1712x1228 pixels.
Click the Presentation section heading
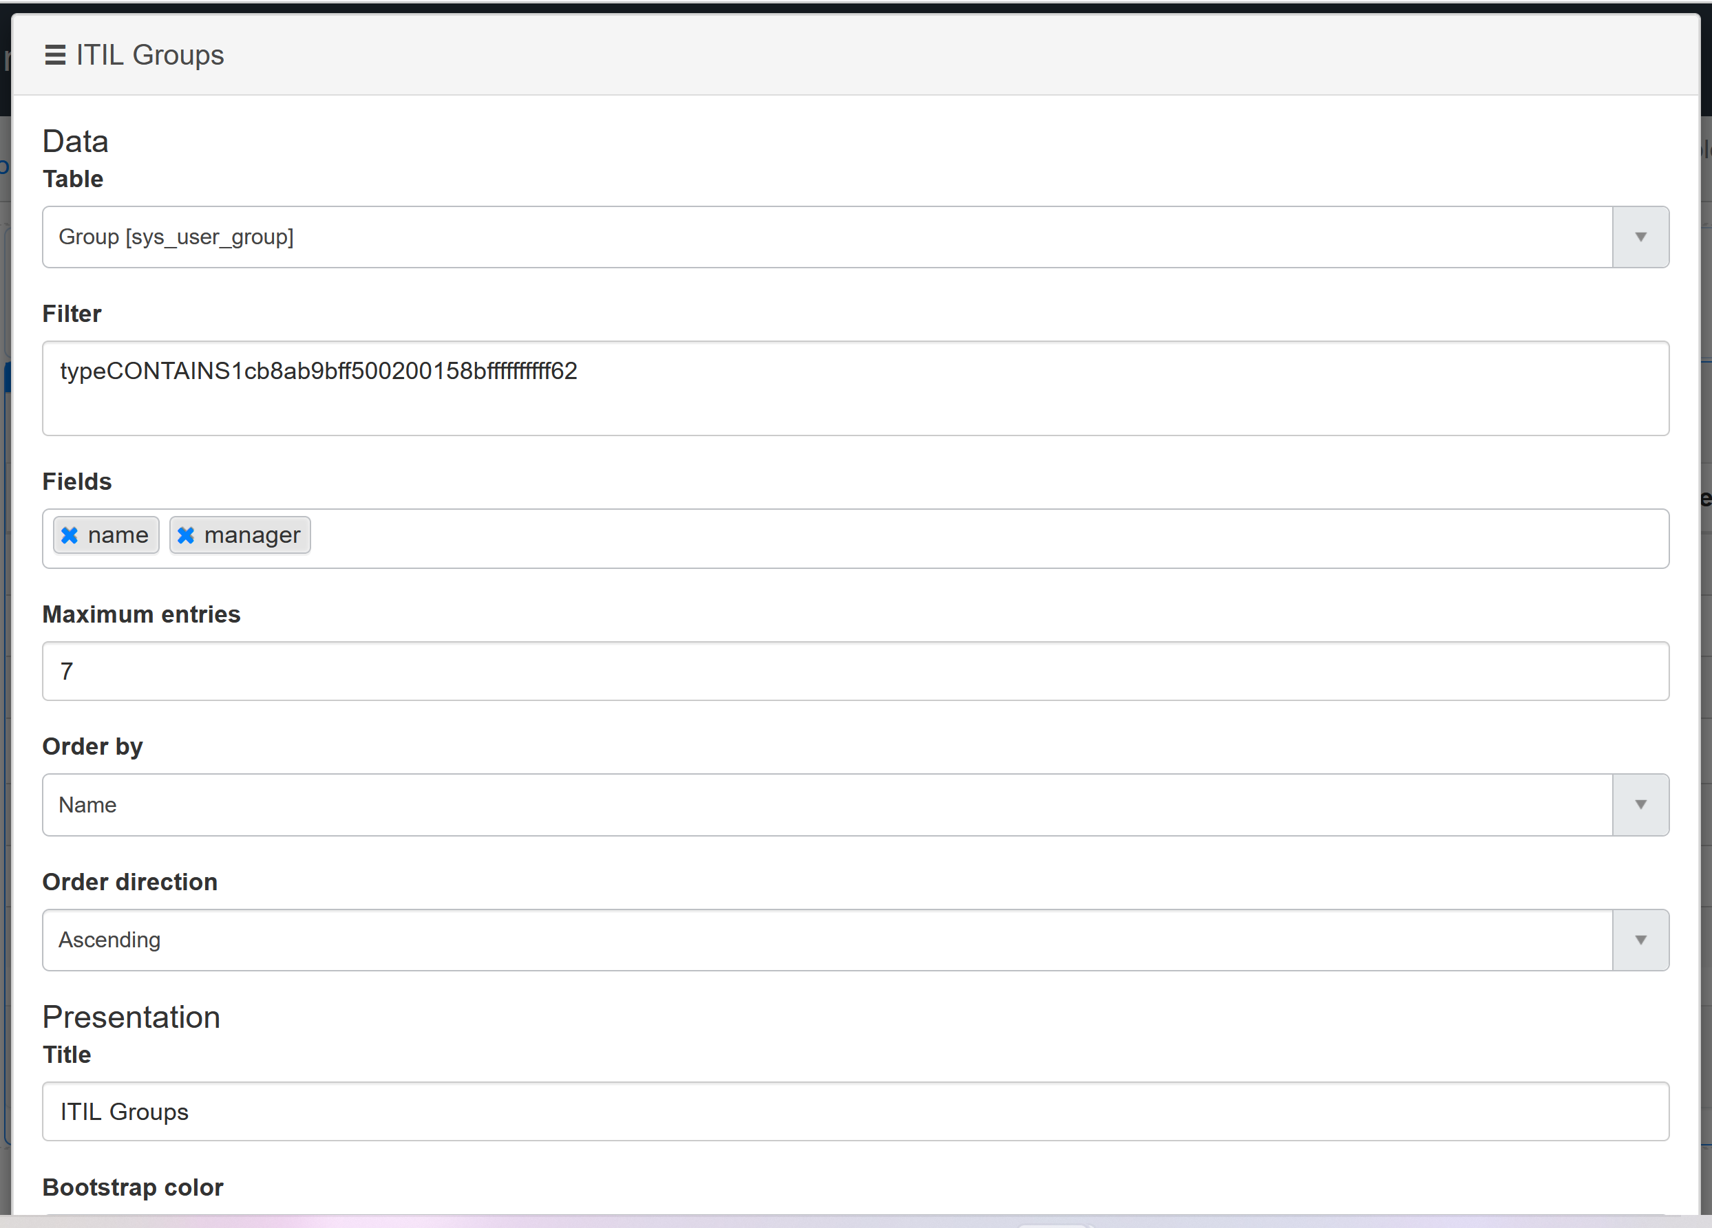coord(131,1017)
